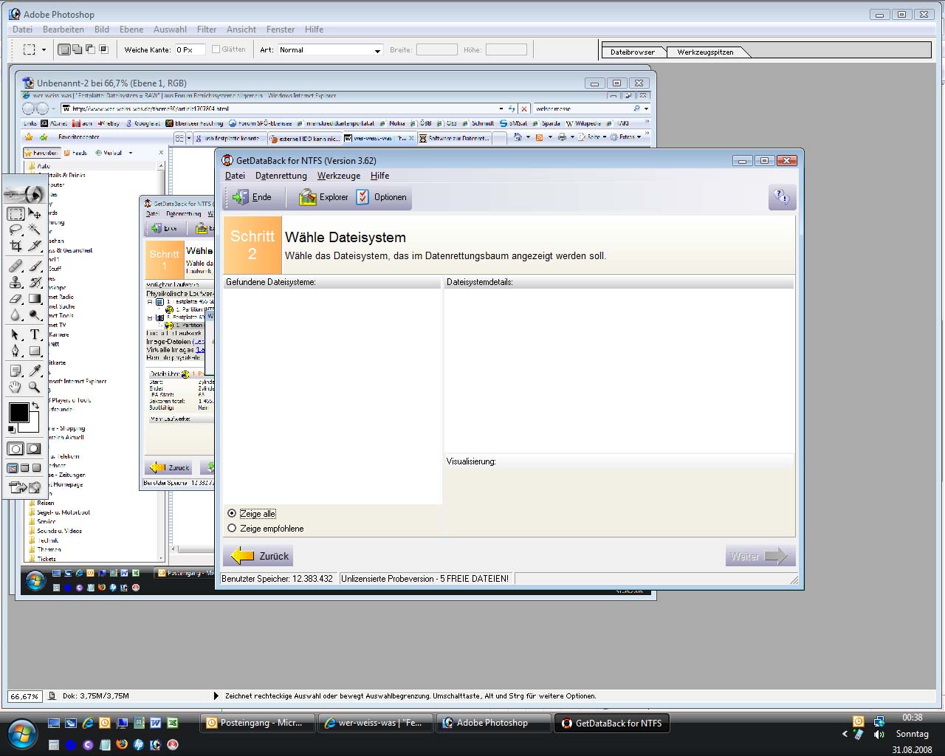Expand hidden system tray icons arrow
This screenshot has height=756, width=945.
click(845, 734)
